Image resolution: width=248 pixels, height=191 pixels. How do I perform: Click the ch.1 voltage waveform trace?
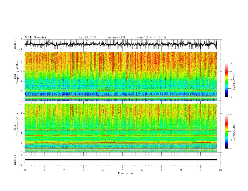click(x=121, y=44)
